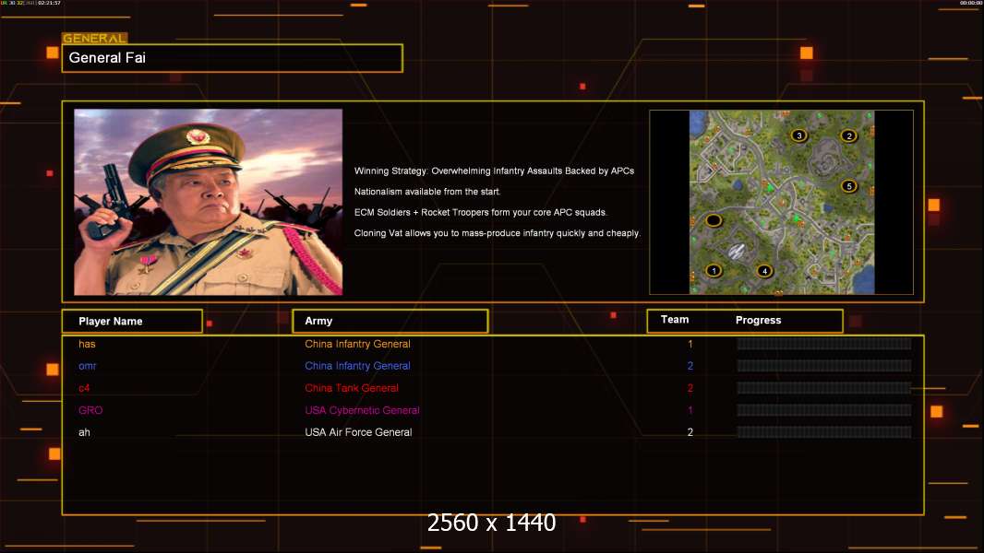Click the progress bar for player has
Image resolution: width=984 pixels, height=553 pixels.
point(824,344)
